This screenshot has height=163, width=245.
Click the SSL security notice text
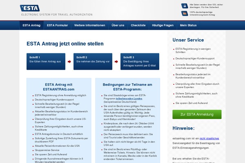(x=206, y=6)
